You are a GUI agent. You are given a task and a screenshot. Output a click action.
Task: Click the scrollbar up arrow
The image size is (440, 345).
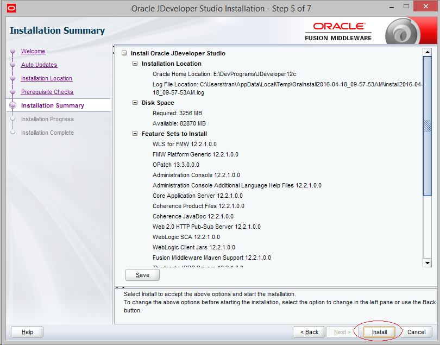pyautogui.click(x=427, y=52)
